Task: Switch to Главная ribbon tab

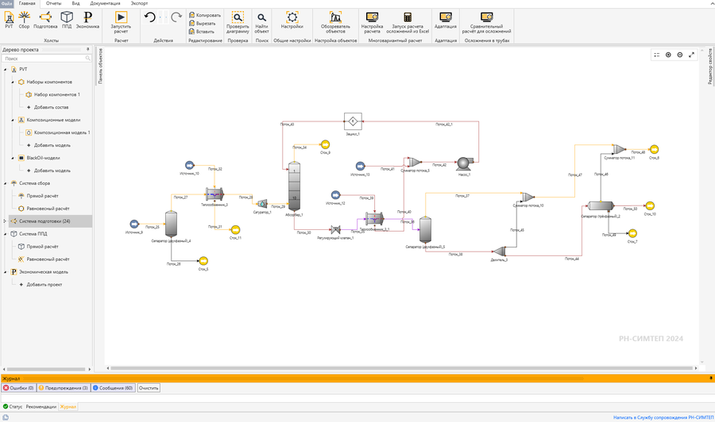Action: click(x=27, y=3)
